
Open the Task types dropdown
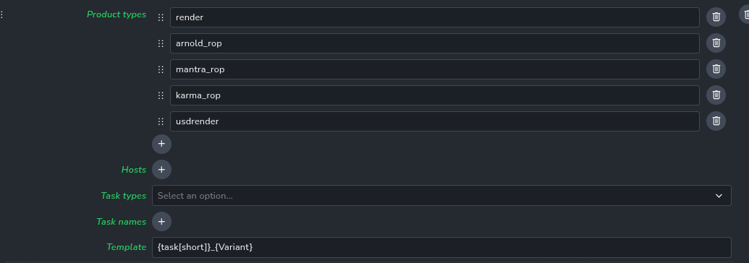(x=441, y=196)
